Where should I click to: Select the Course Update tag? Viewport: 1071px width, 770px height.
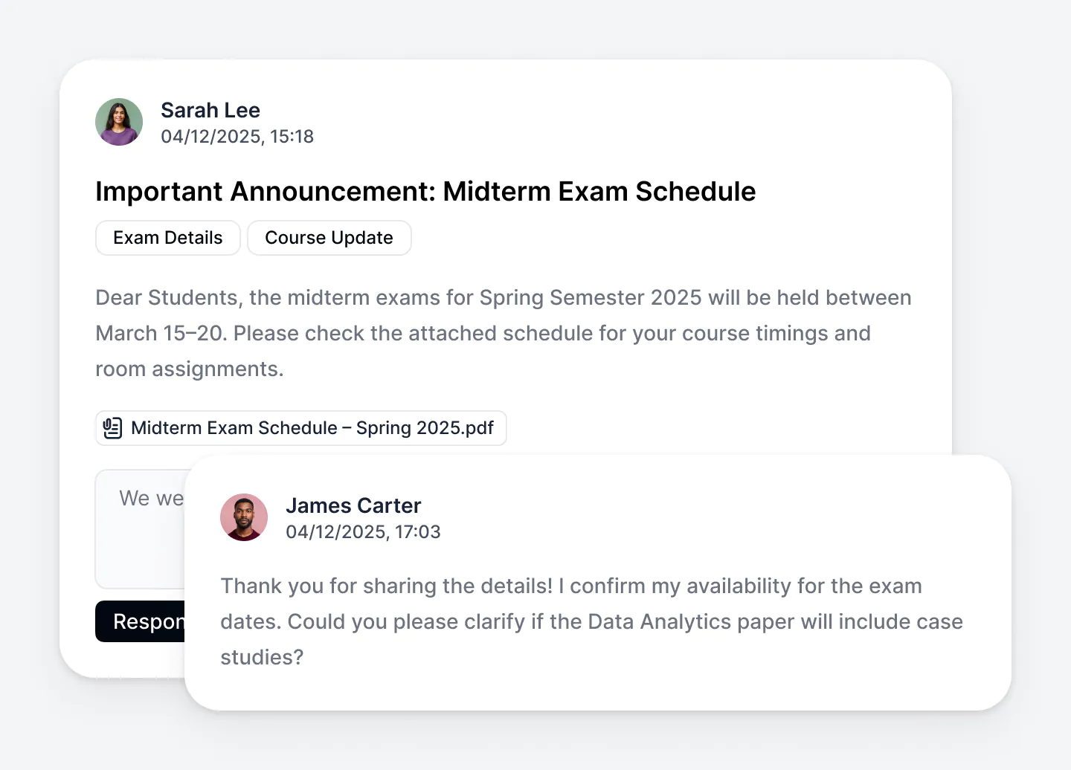tap(329, 238)
